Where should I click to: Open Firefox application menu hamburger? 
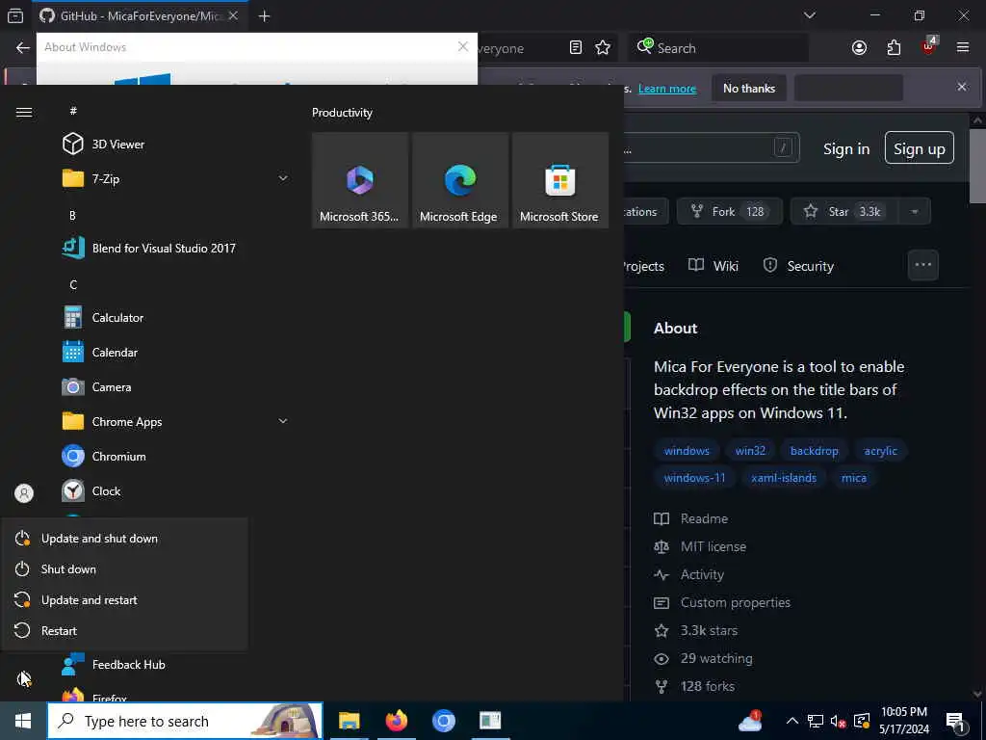click(963, 47)
